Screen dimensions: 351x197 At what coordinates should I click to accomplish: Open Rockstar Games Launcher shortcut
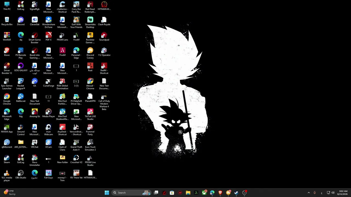coord(90,38)
